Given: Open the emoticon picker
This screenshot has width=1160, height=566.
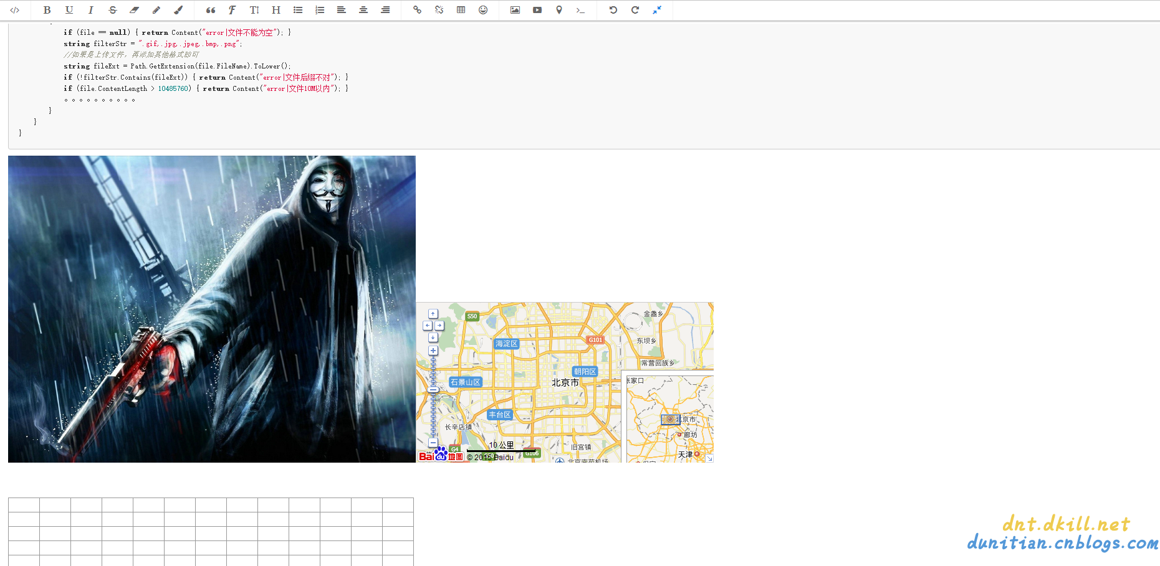Looking at the screenshot, I should pos(483,10).
